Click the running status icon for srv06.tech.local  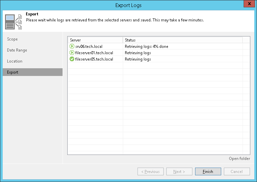point(72,47)
